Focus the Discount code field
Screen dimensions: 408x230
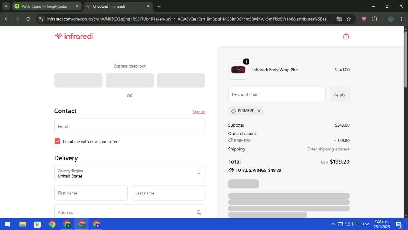tap(277, 94)
